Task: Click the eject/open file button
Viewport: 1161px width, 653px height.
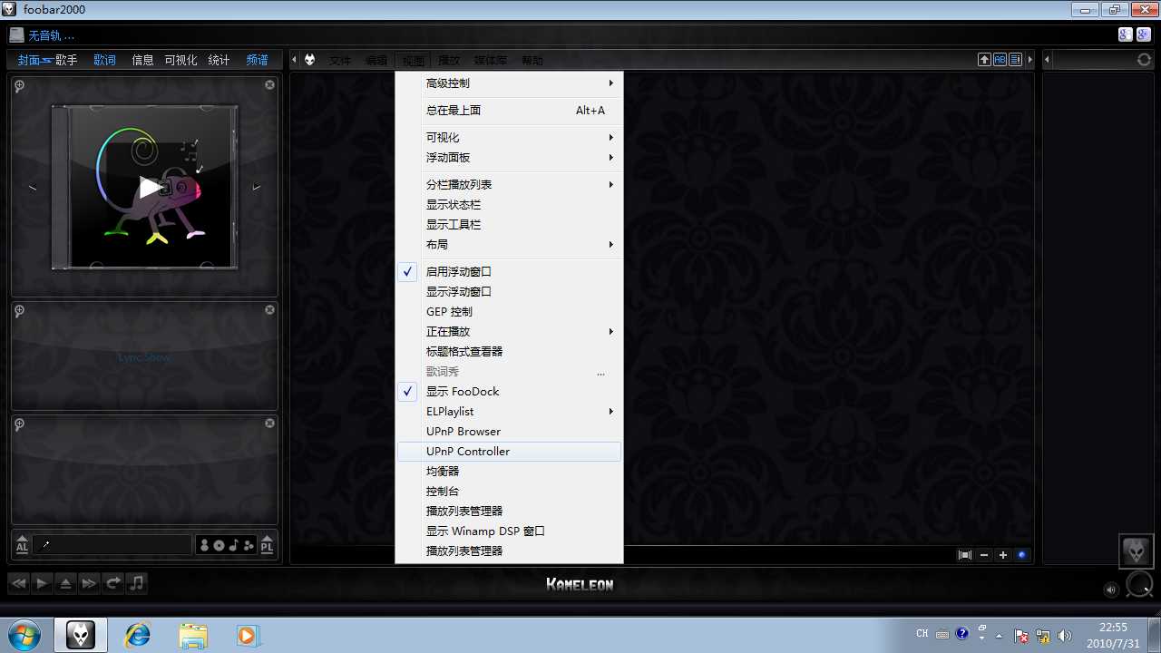Action: click(x=65, y=583)
